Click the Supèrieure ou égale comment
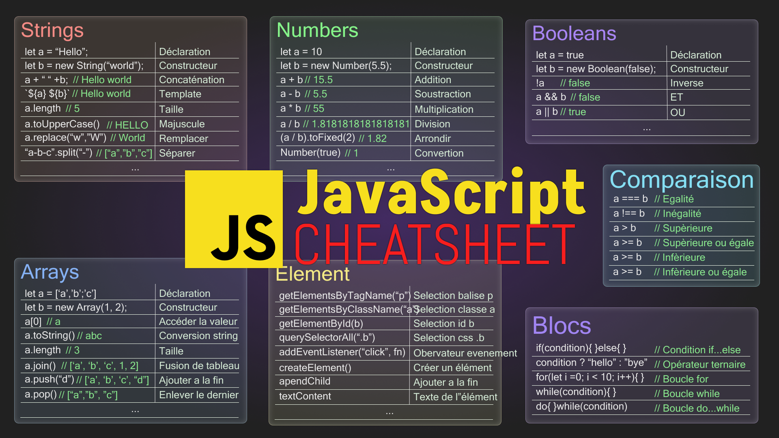Screen dimensions: 779x438 pos(704,243)
